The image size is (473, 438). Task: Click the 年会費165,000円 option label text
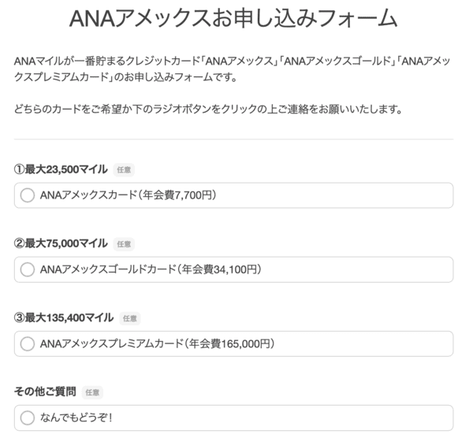click(158, 343)
